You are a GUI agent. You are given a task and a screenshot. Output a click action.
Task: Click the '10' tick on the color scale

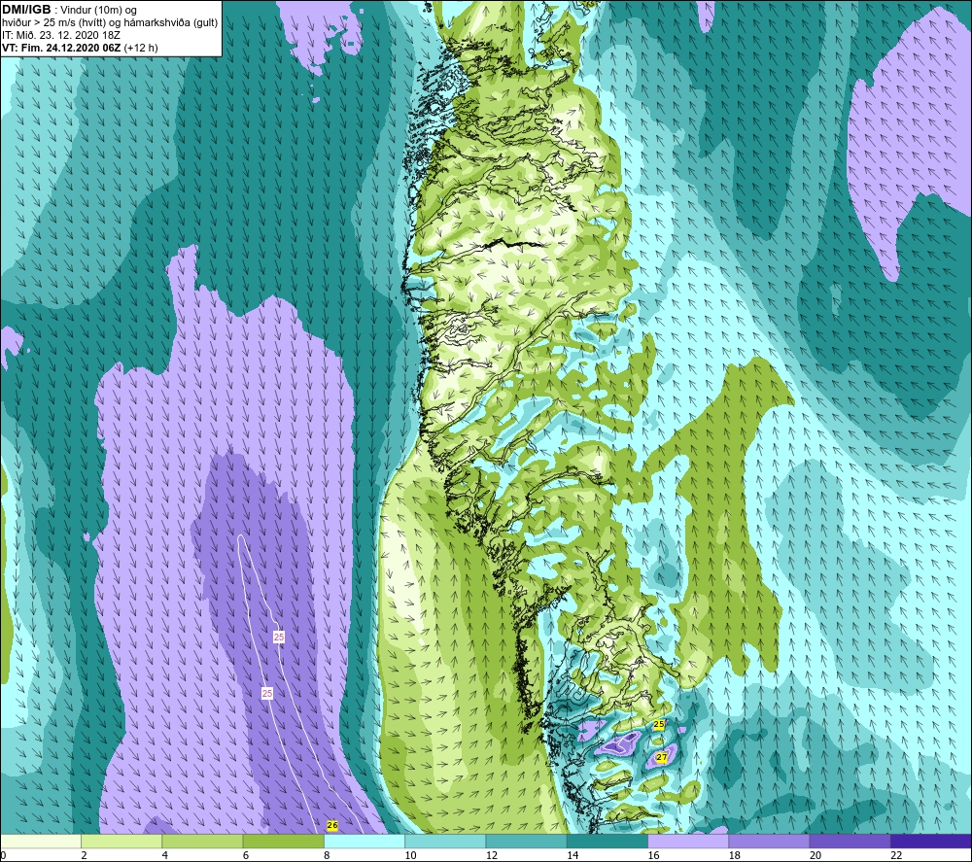pyautogui.click(x=410, y=856)
